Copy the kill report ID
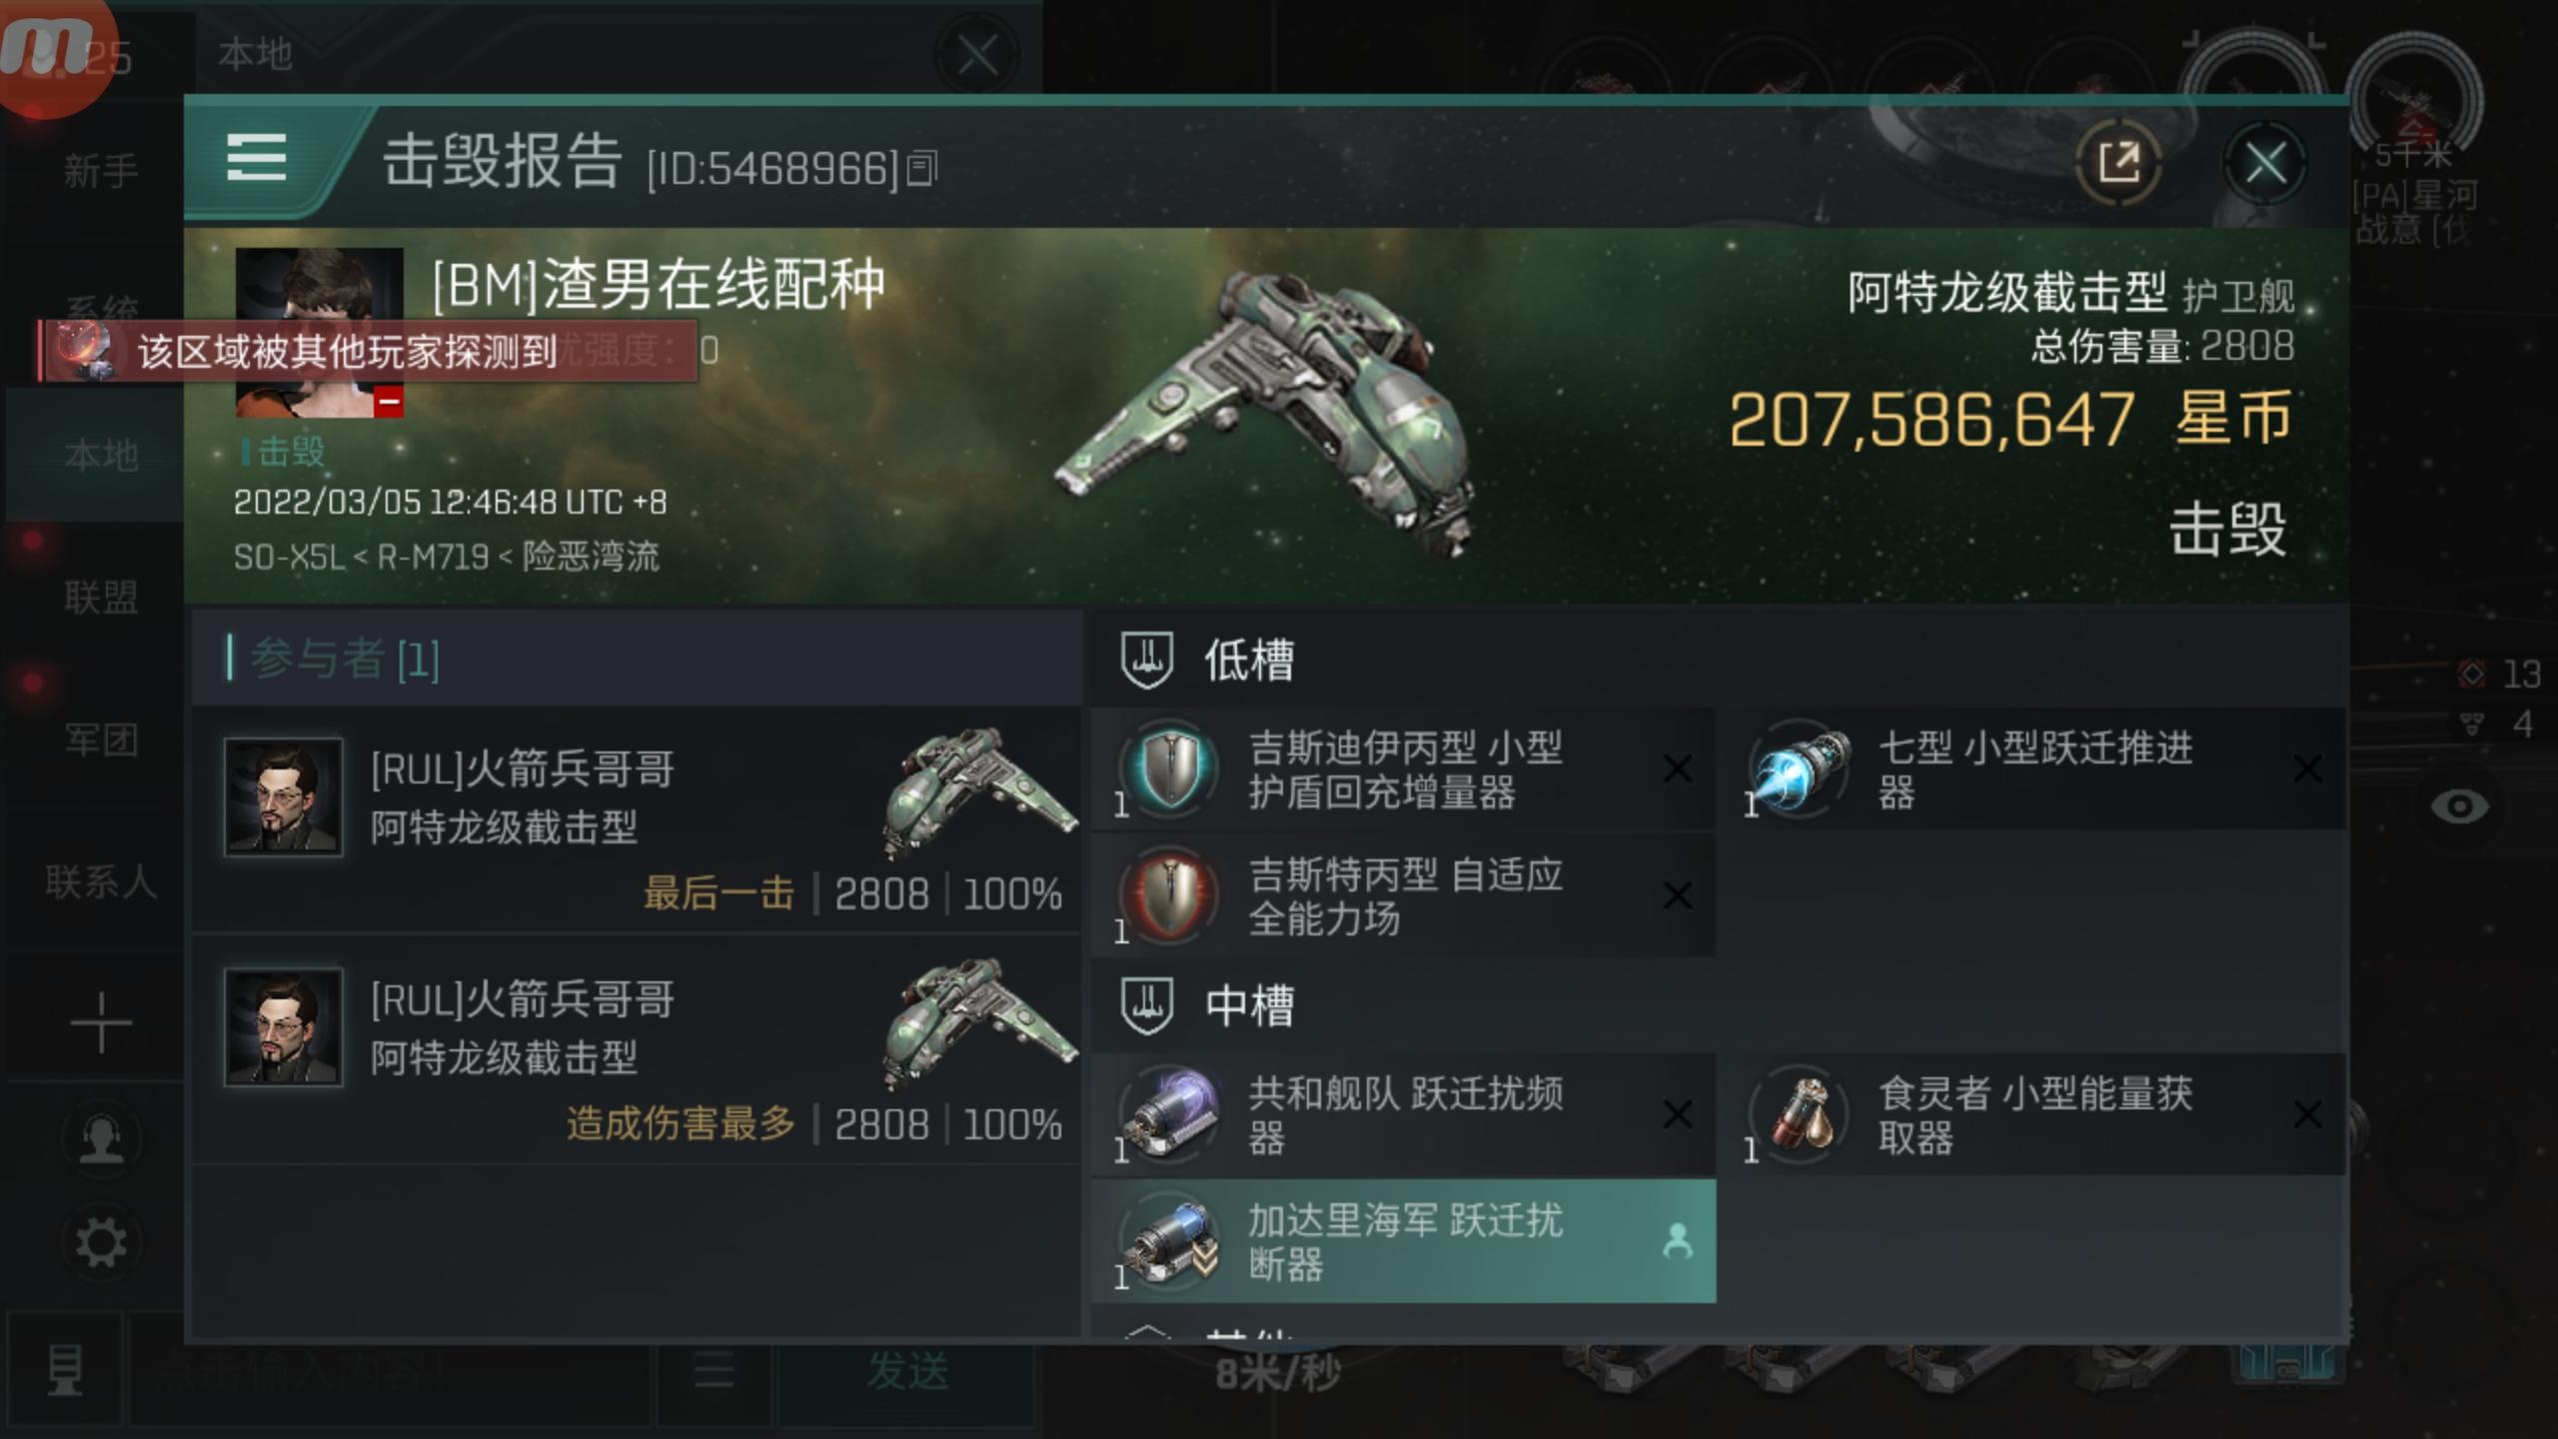2558x1439 pixels. click(x=921, y=168)
